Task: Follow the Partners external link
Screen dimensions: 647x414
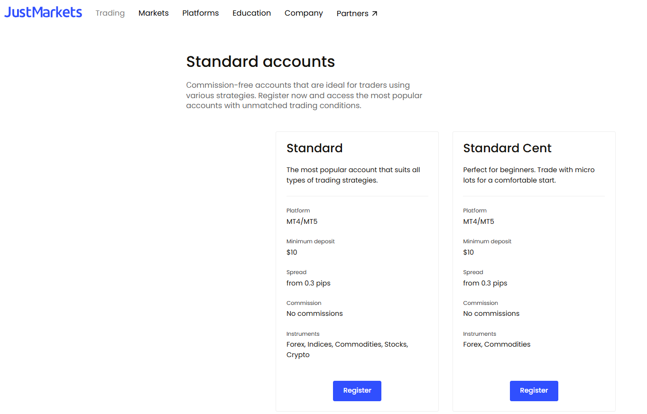Action: click(357, 13)
